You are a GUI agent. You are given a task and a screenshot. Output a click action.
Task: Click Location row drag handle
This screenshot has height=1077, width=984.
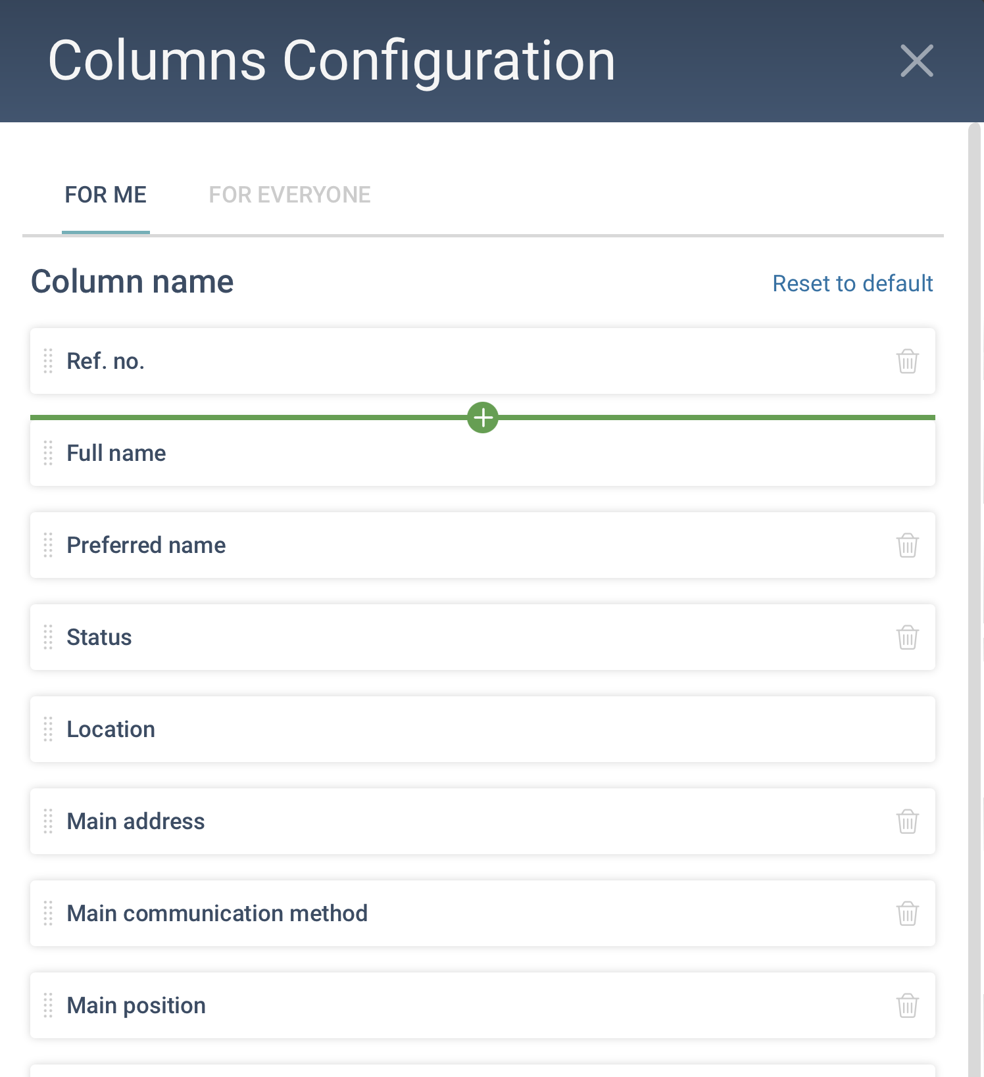pos(48,729)
